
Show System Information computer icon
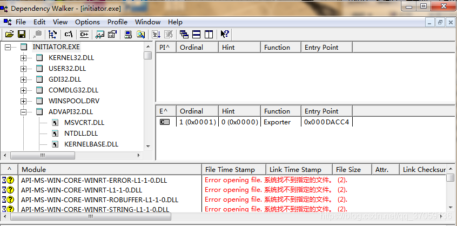(128, 34)
